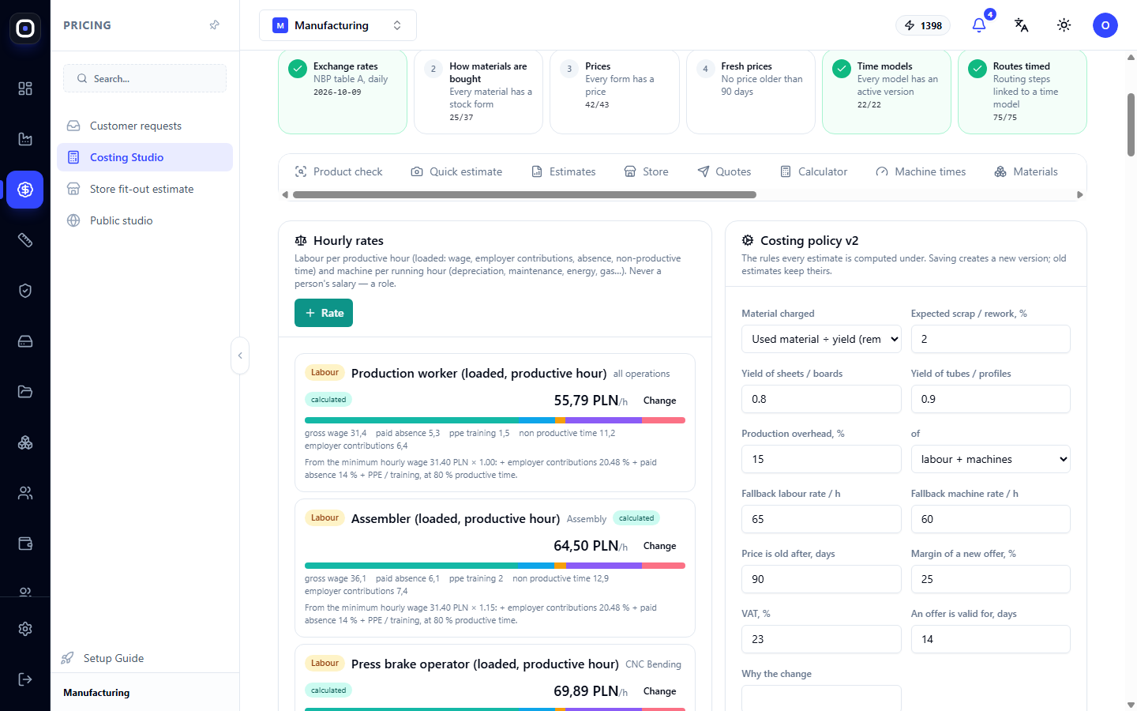Click the logout icon in left rail

25,679
